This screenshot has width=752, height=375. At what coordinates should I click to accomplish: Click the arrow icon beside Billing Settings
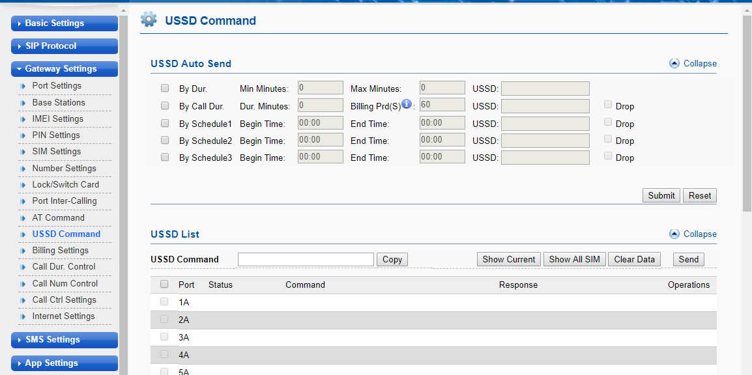click(x=23, y=251)
